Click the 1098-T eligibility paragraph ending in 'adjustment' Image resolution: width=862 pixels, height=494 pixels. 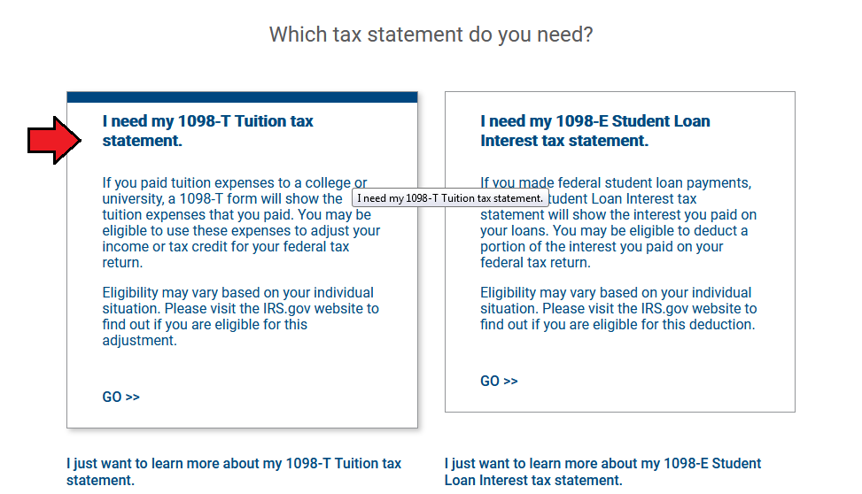tap(240, 317)
